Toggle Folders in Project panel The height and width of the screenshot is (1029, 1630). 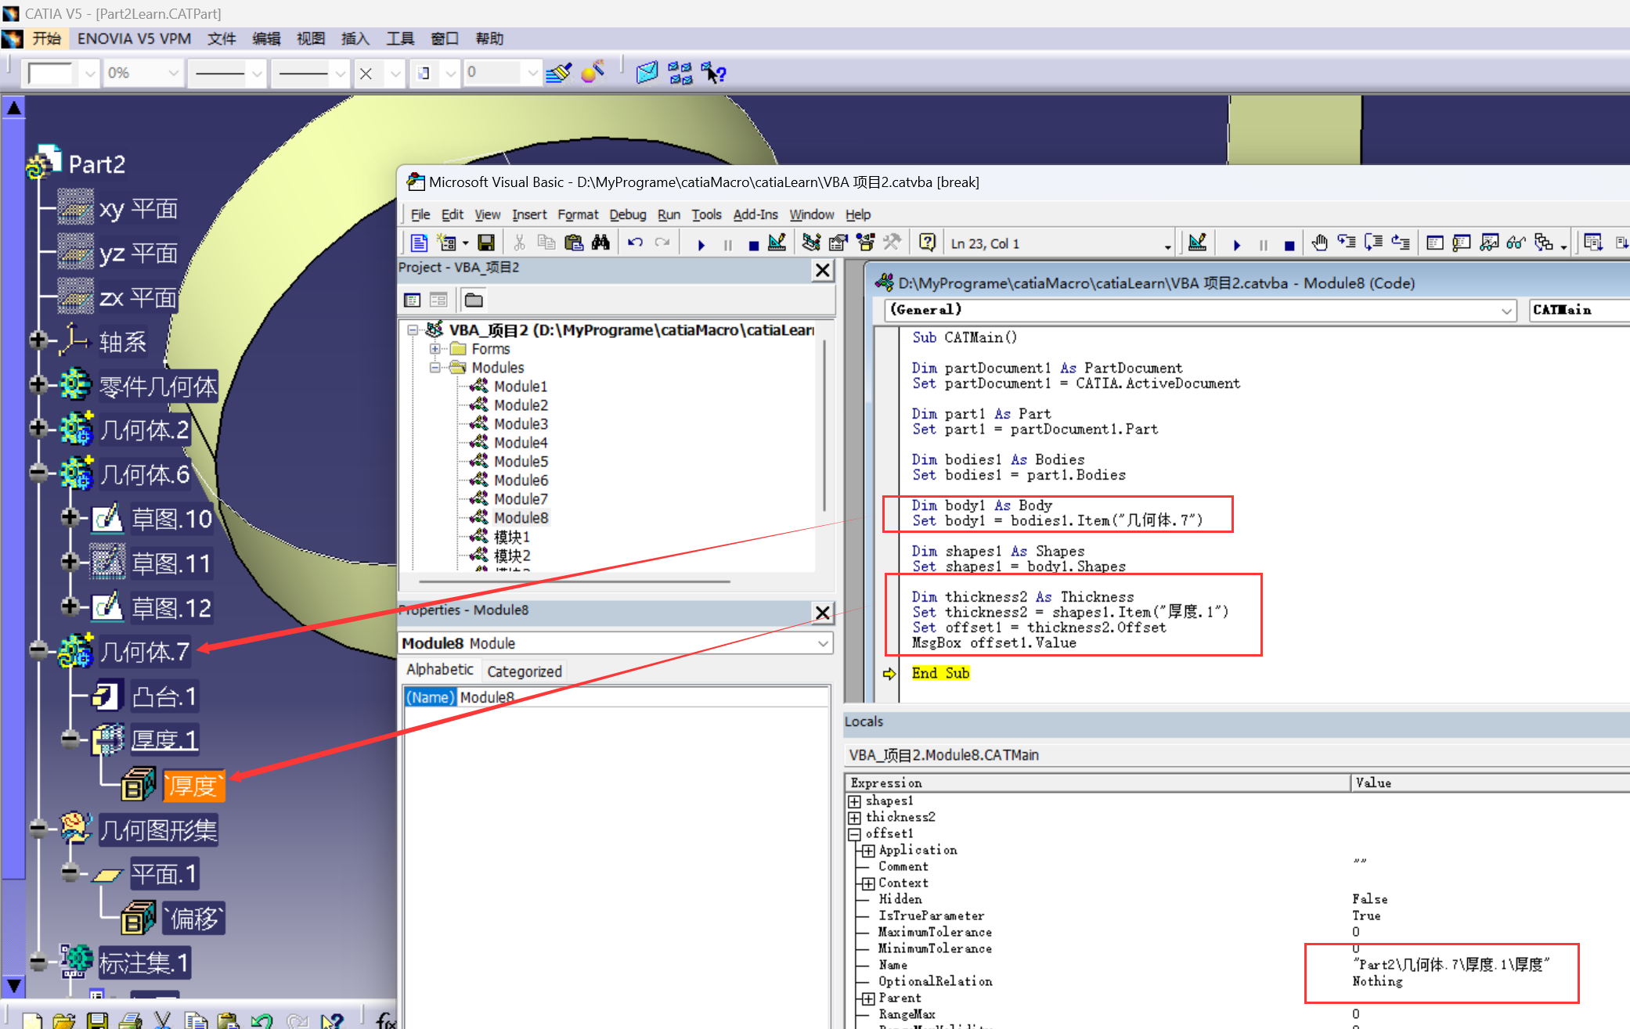coord(474,300)
